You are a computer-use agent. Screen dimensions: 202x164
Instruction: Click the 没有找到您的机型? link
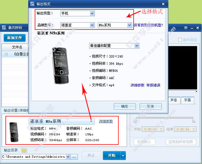[x=148, y=25]
